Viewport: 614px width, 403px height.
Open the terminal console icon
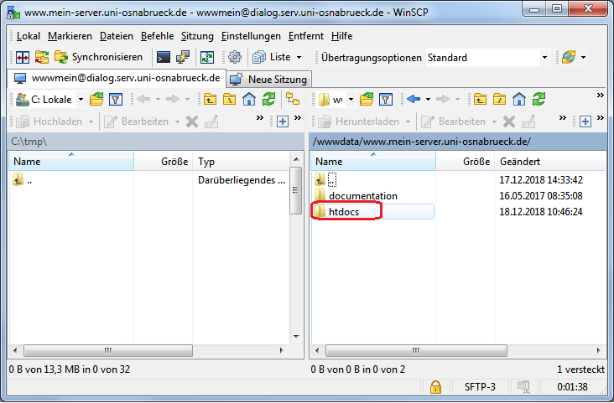[x=164, y=57]
